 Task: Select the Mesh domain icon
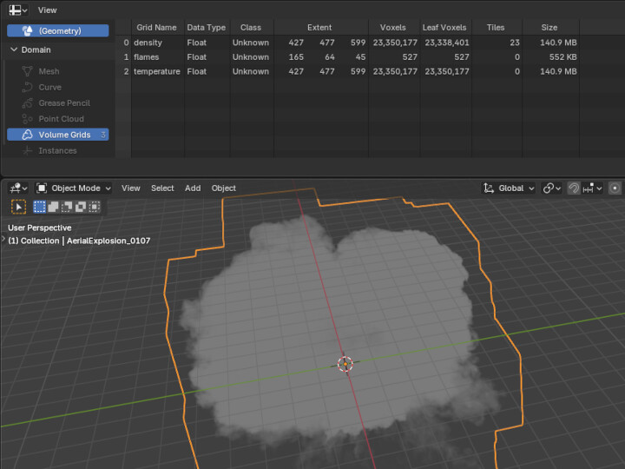click(x=26, y=71)
